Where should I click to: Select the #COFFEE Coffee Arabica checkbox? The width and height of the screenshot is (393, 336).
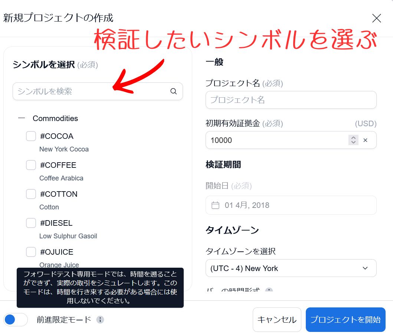coord(31,165)
